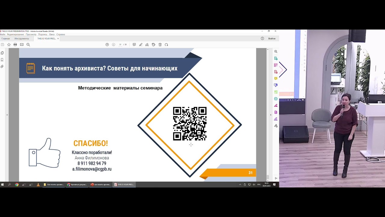Open Windows notification center icon
Image resolution: width=385 pixels, height=217 pixels.
274,184
